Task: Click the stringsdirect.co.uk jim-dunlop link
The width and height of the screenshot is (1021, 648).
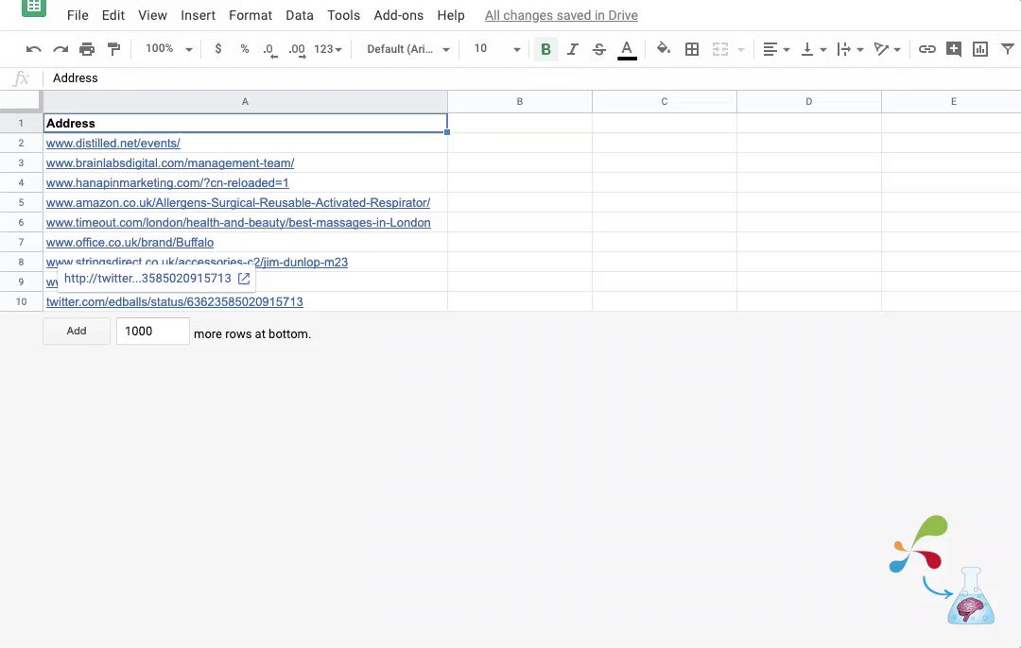Action: (197, 262)
